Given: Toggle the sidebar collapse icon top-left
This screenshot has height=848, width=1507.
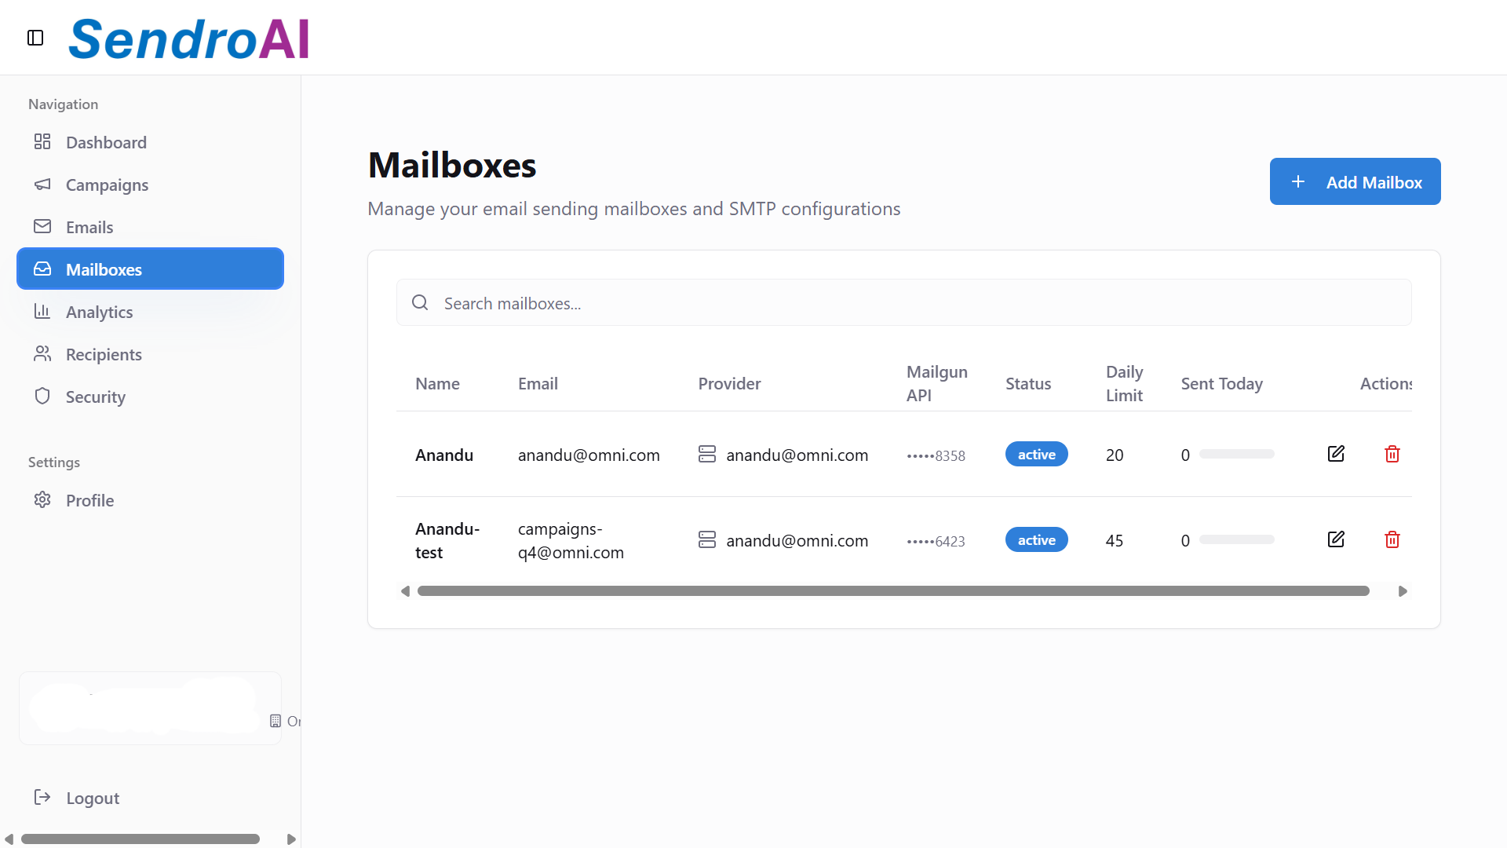Looking at the screenshot, I should click(x=35, y=37).
